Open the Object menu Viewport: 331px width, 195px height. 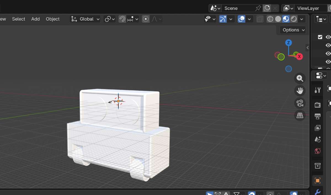(53, 19)
